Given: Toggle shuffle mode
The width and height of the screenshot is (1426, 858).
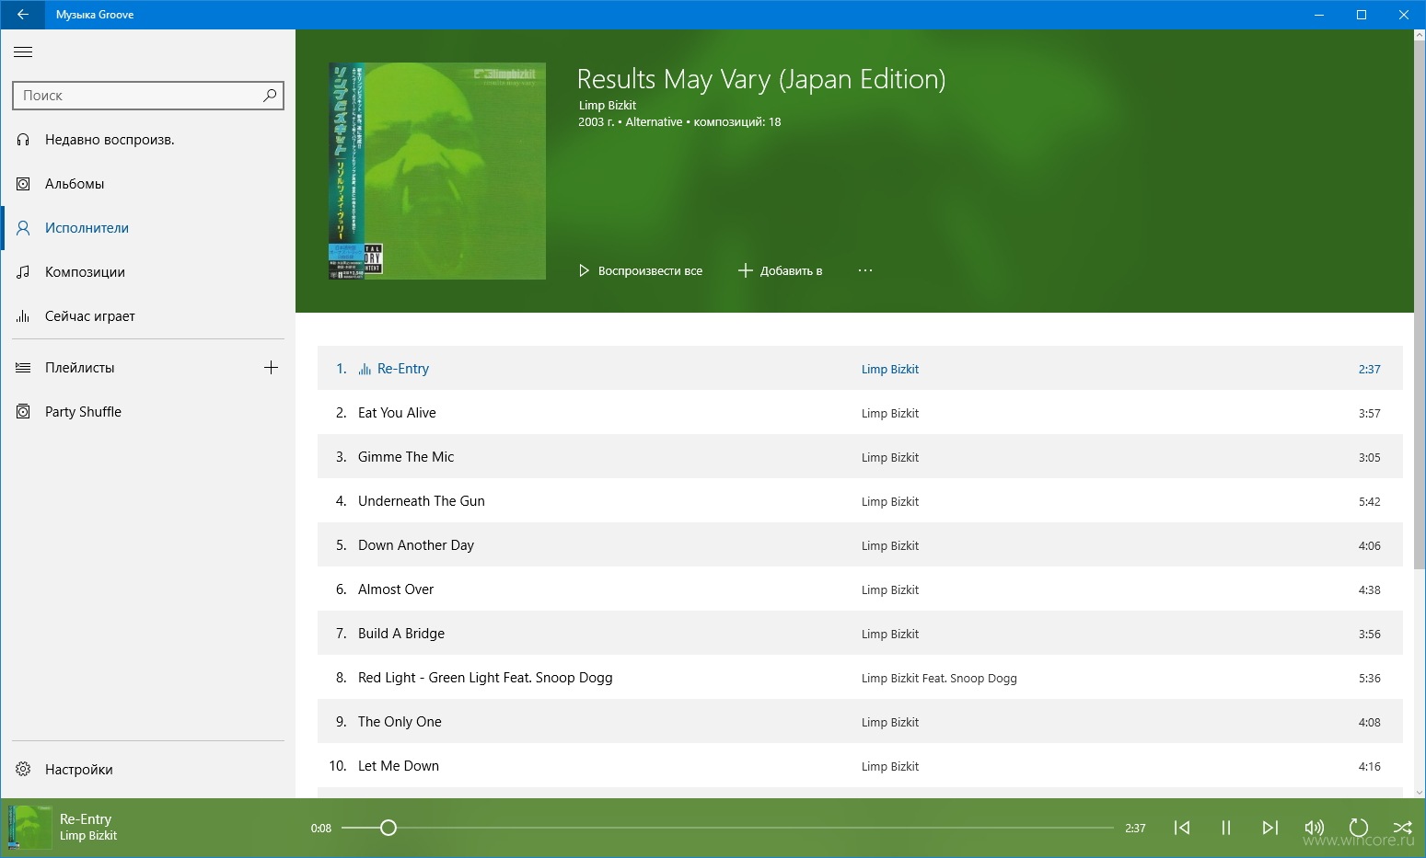Looking at the screenshot, I should click(x=1402, y=828).
